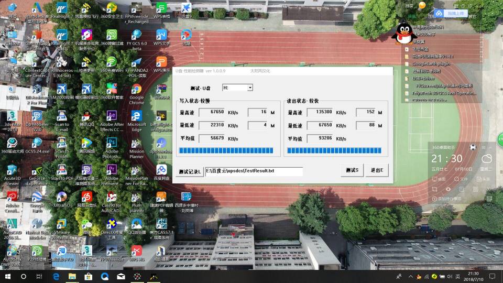Click the 退出E exit button
Screen dimensions: 503x283
(x=377, y=170)
